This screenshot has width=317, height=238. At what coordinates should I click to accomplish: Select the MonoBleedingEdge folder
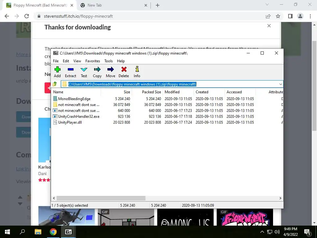tap(74, 99)
